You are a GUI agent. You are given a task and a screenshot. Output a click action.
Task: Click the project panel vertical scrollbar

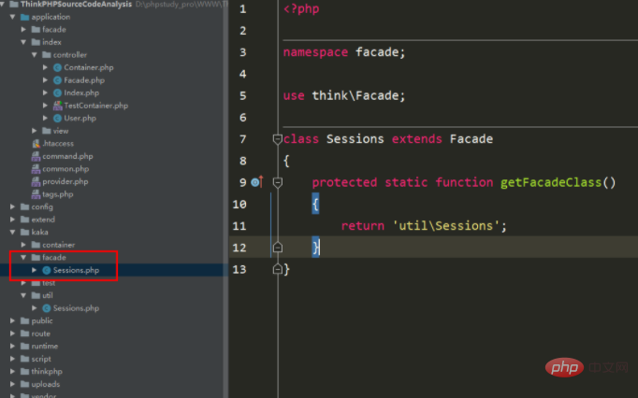click(225, 199)
